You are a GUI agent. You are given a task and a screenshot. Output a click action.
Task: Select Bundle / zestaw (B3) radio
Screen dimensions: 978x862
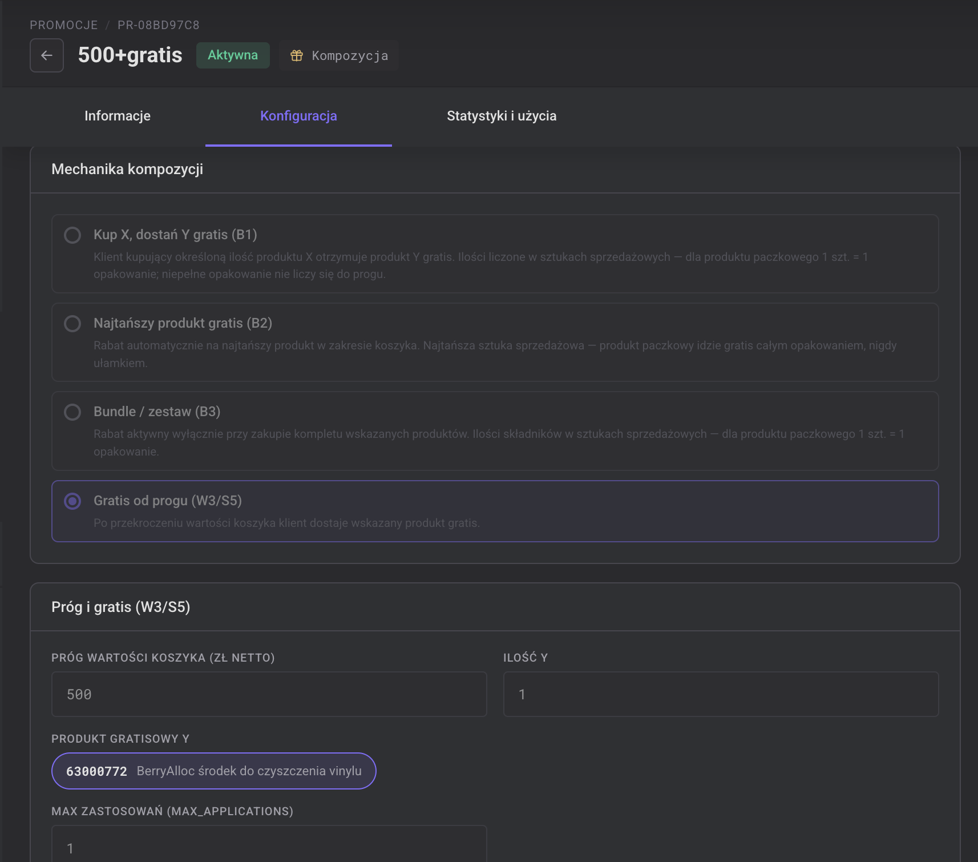pyautogui.click(x=72, y=412)
